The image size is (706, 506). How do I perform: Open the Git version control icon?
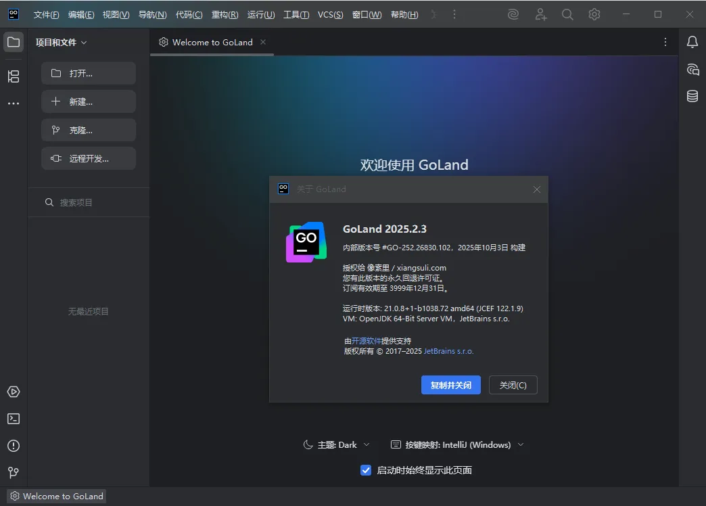click(14, 473)
